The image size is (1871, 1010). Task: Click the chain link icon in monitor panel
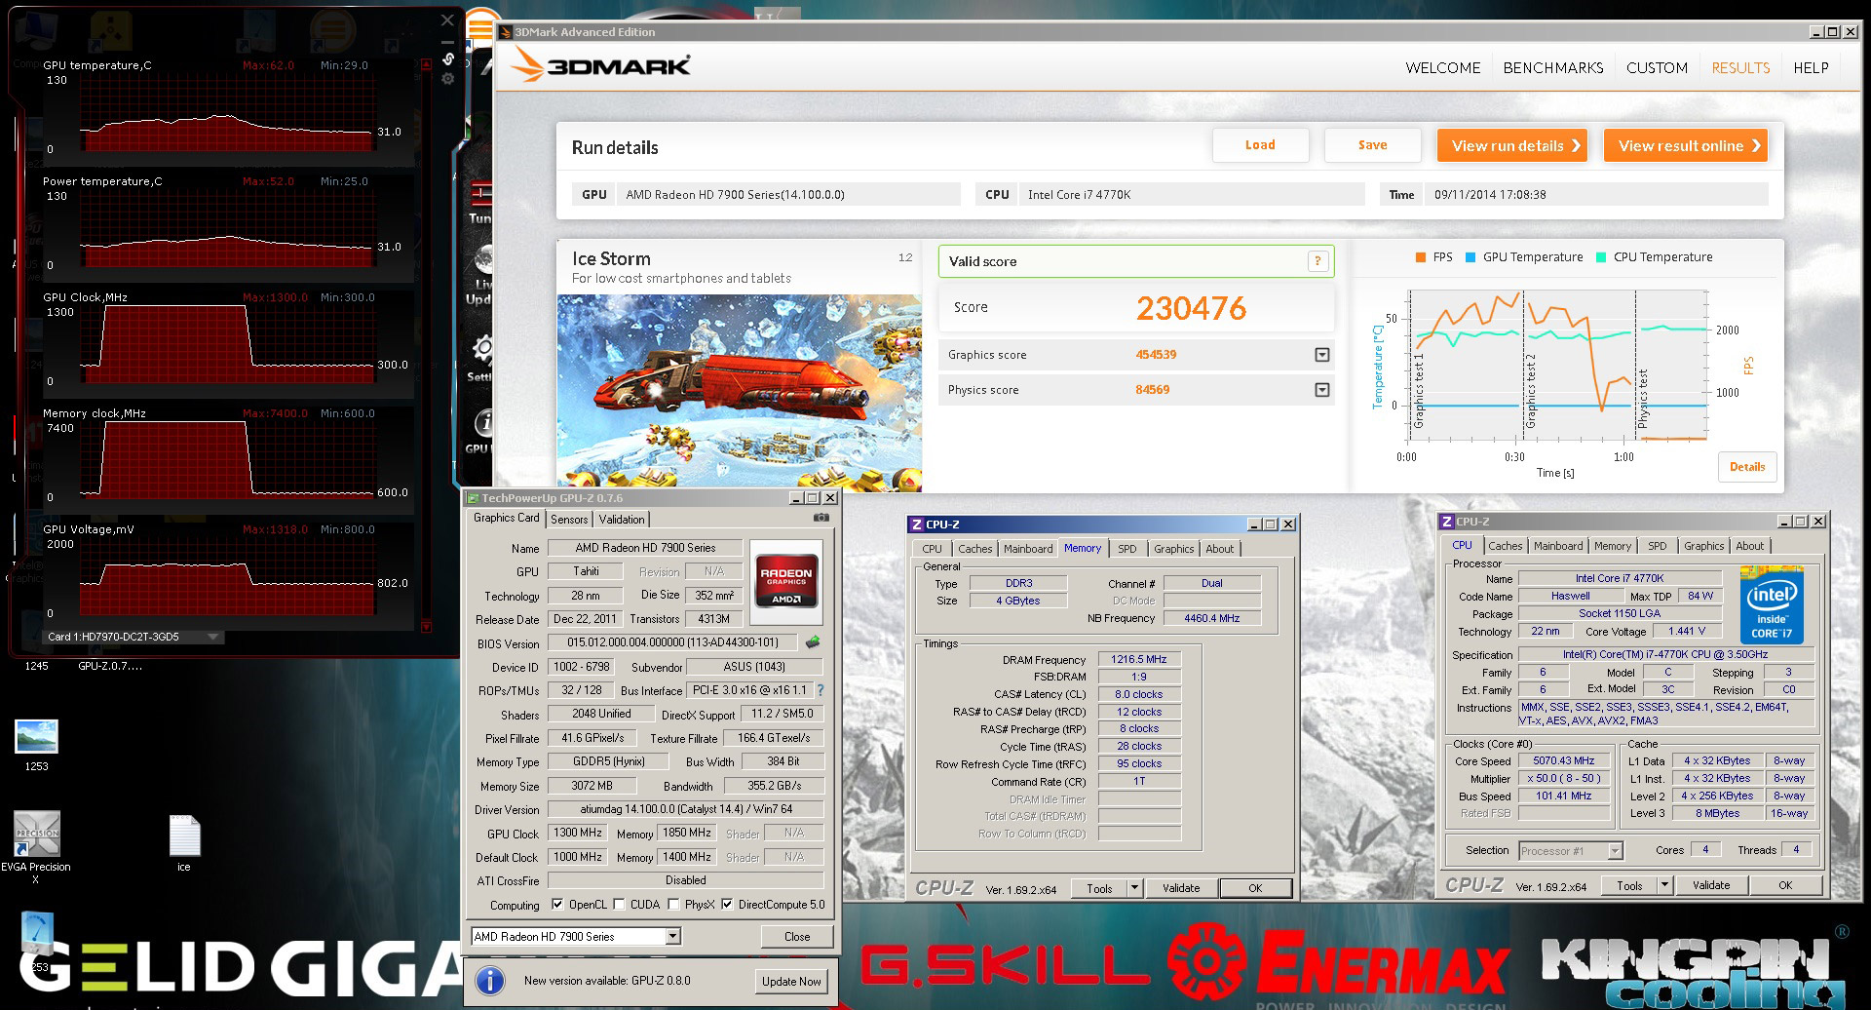(x=448, y=58)
